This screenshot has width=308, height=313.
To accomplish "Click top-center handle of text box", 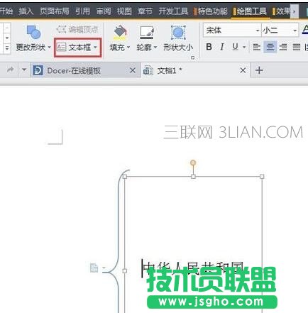I will tap(193, 177).
